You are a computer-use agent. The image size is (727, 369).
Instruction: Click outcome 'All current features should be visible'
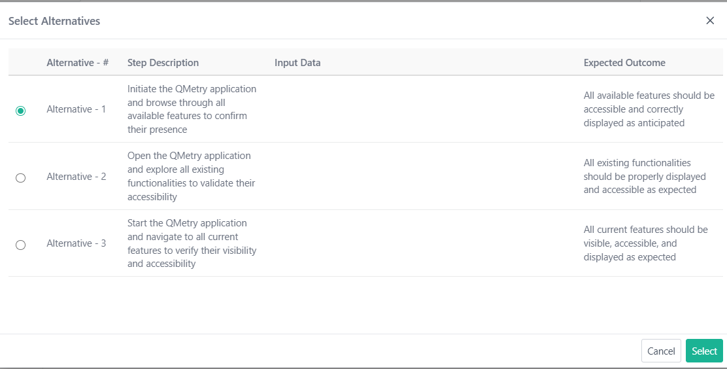pyautogui.click(x=645, y=243)
